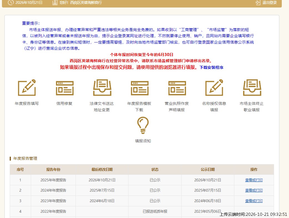The image size is (289, 218).
Task: Click the 状态 column header
Action: point(155,169)
